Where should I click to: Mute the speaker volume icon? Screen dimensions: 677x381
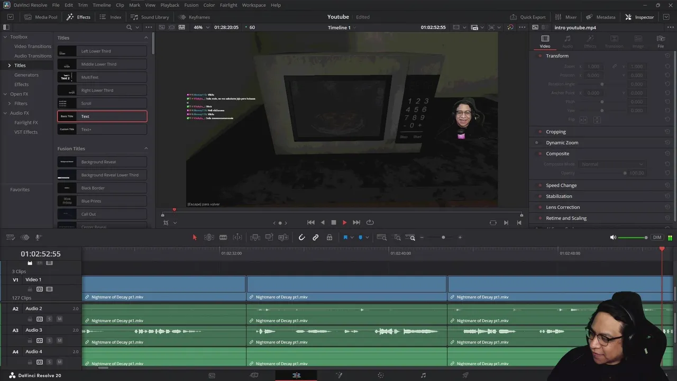point(613,238)
